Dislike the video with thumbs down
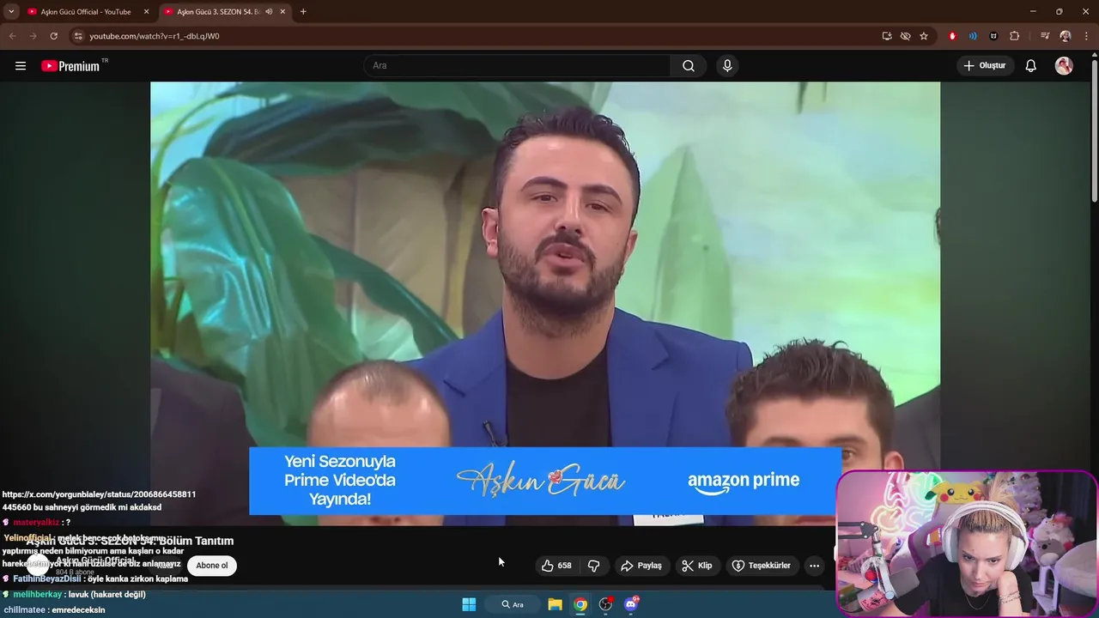 point(593,566)
